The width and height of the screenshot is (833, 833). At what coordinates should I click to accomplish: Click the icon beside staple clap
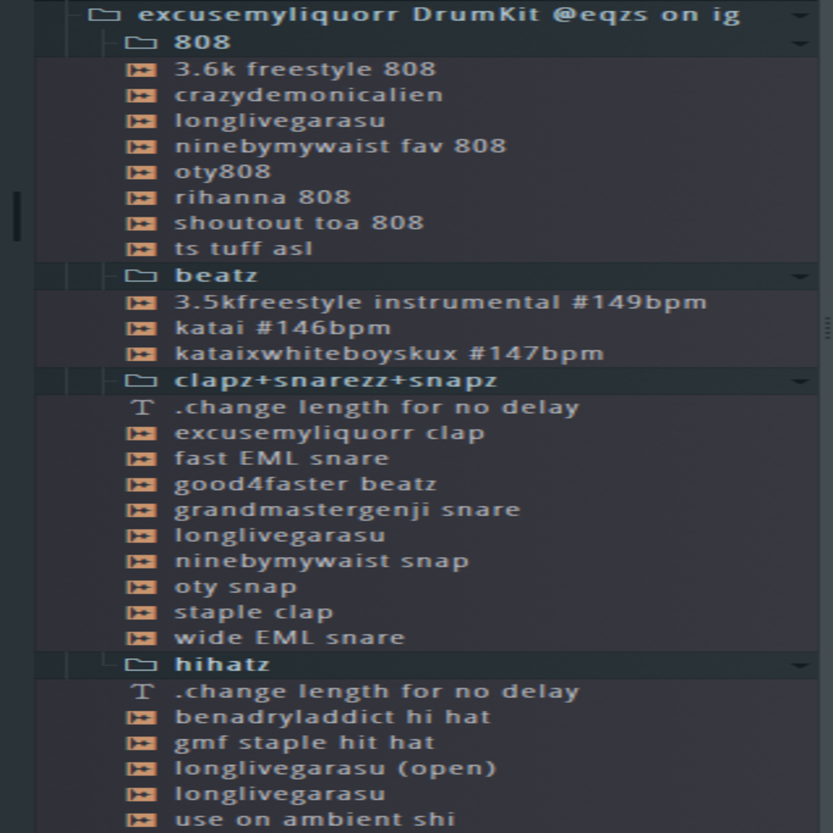141,613
